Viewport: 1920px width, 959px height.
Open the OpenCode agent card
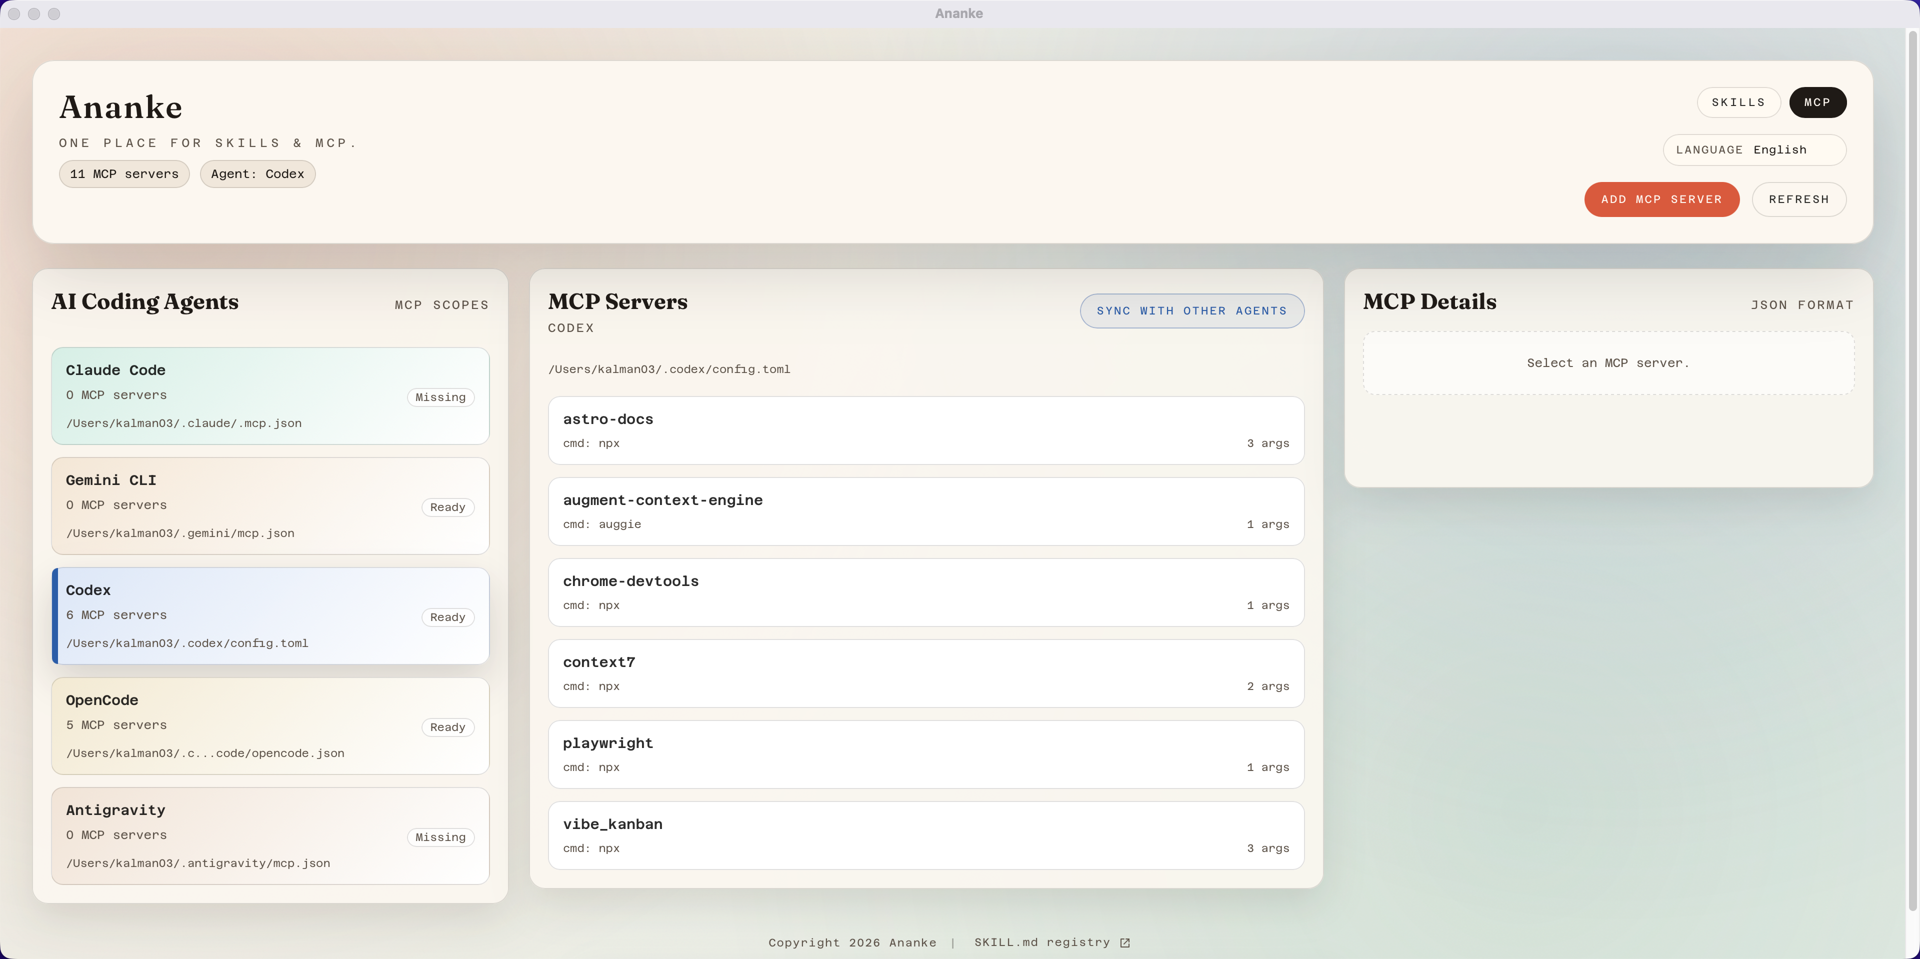click(x=270, y=726)
